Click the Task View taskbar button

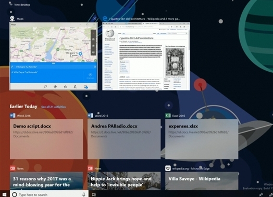(x=94, y=194)
